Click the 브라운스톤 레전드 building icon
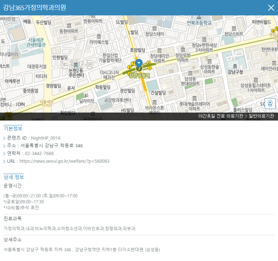Image resolution: width=278 pixels, height=261 pixels. [155, 102]
